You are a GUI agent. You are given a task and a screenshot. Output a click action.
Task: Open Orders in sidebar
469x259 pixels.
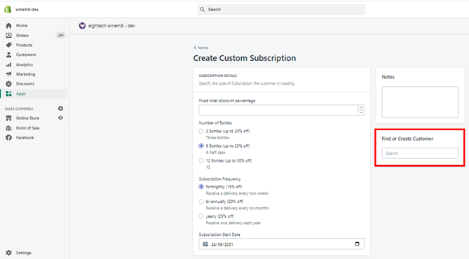(22, 35)
